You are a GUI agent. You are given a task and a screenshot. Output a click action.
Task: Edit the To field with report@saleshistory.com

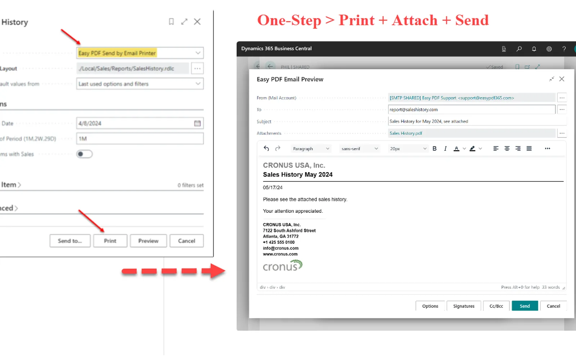click(x=472, y=109)
